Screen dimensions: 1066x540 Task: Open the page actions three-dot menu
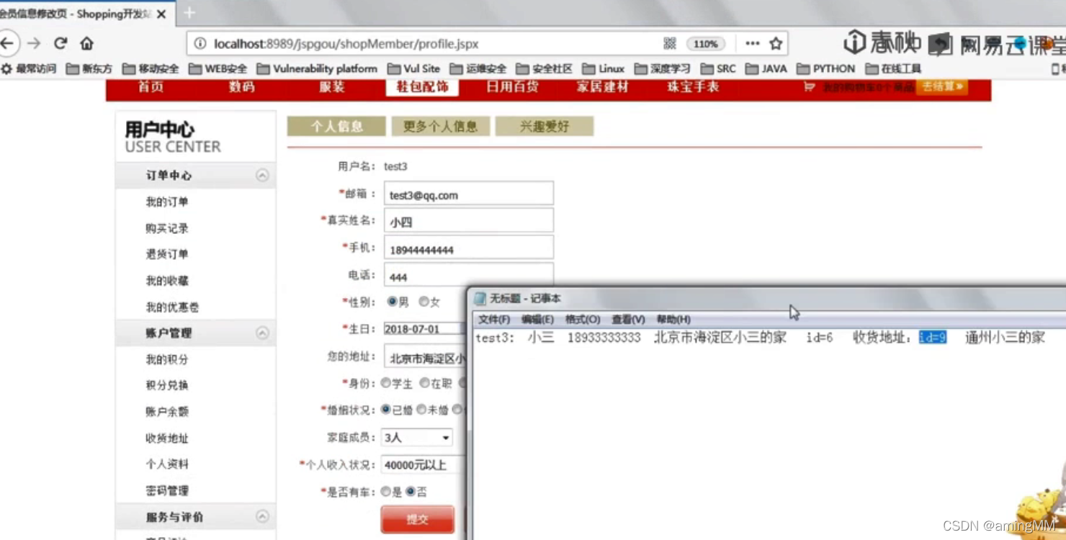(x=753, y=44)
